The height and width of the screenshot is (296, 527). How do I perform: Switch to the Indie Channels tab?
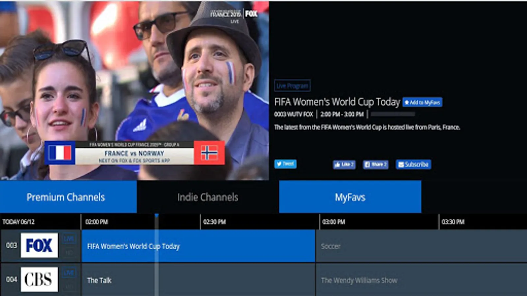(x=208, y=197)
